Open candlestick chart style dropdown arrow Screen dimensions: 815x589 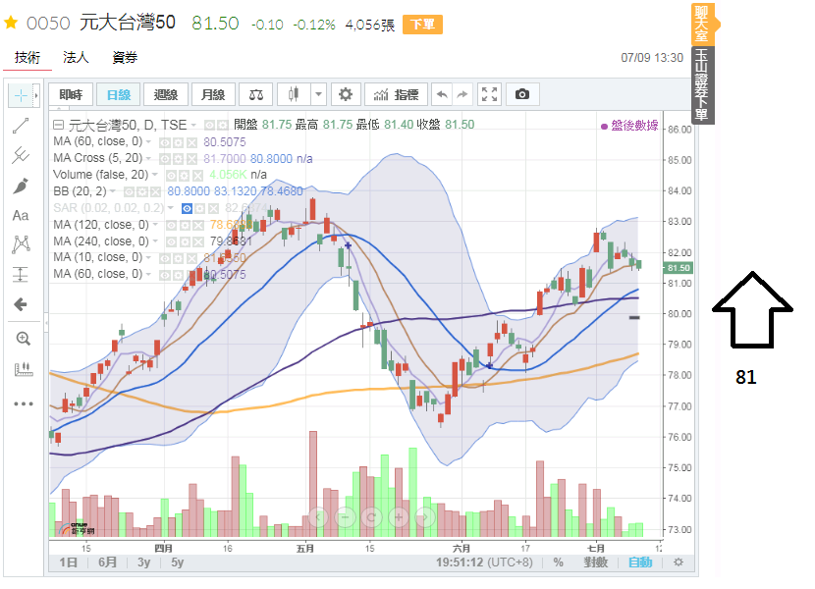(x=318, y=94)
